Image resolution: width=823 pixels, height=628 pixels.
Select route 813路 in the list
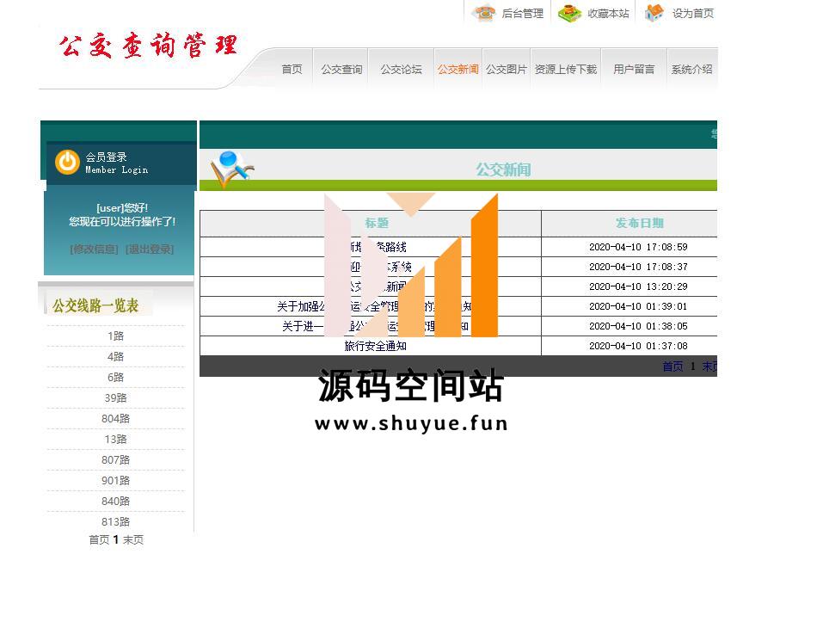(115, 522)
